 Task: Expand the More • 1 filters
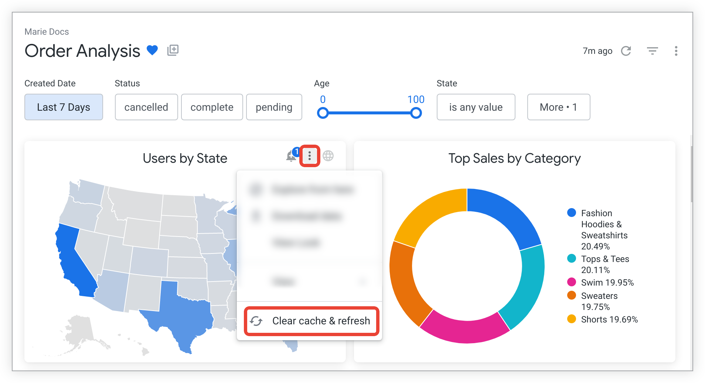558,107
